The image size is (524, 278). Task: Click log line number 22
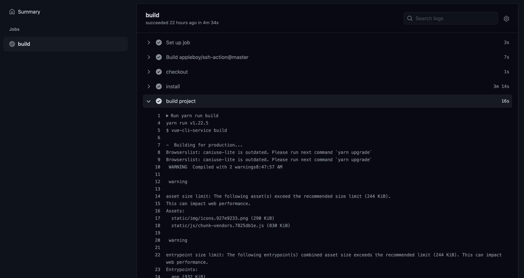pyautogui.click(x=158, y=255)
